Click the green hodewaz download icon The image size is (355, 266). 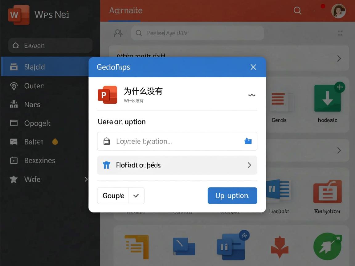click(x=327, y=98)
